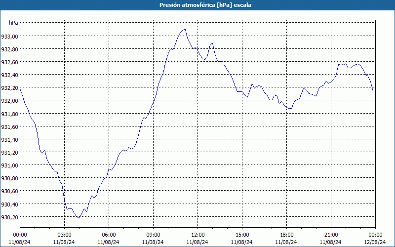Screen dimensions: 395x247
Task: Click the 15:00 x-axis time label
Action: click(242, 235)
